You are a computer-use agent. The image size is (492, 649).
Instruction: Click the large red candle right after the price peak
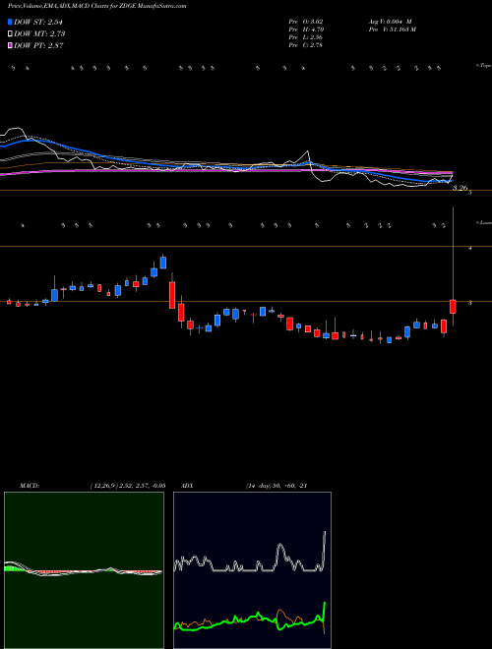[172, 295]
